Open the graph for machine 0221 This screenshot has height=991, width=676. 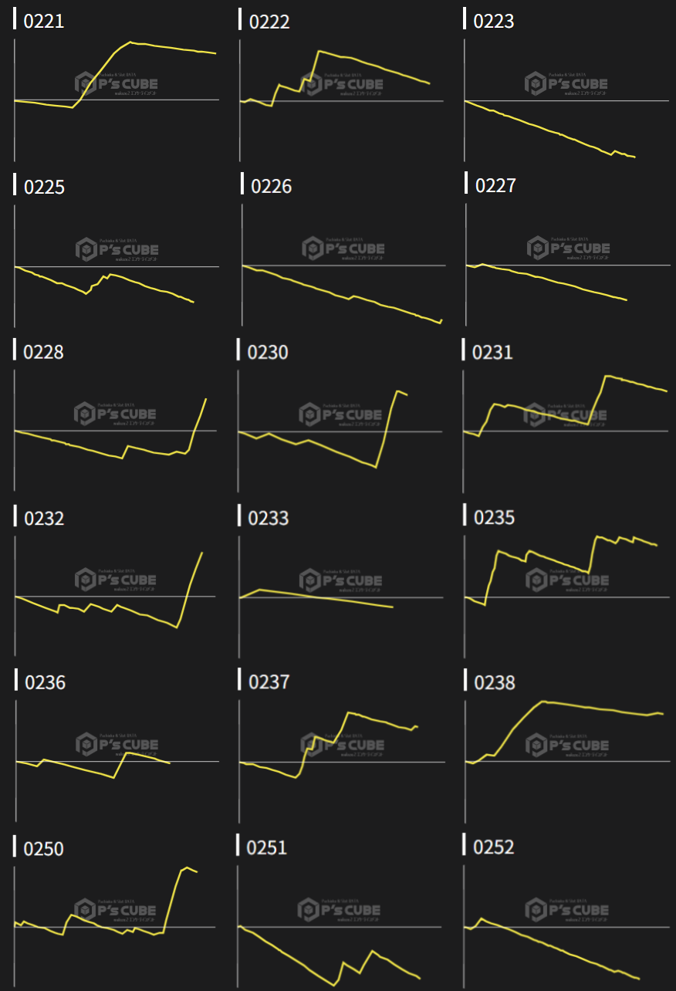pyautogui.click(x=116, y=96)
